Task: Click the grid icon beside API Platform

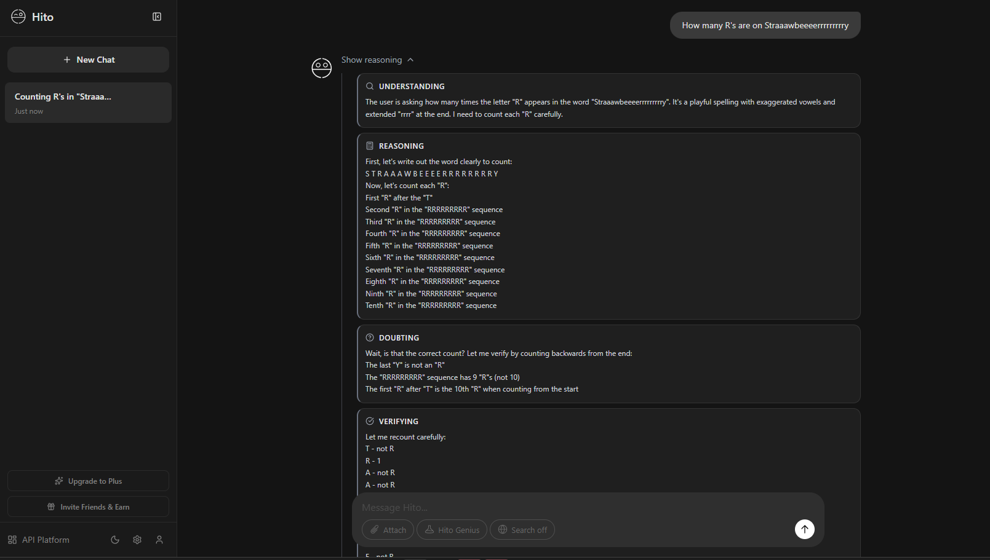Action: (x=12, y=540)
